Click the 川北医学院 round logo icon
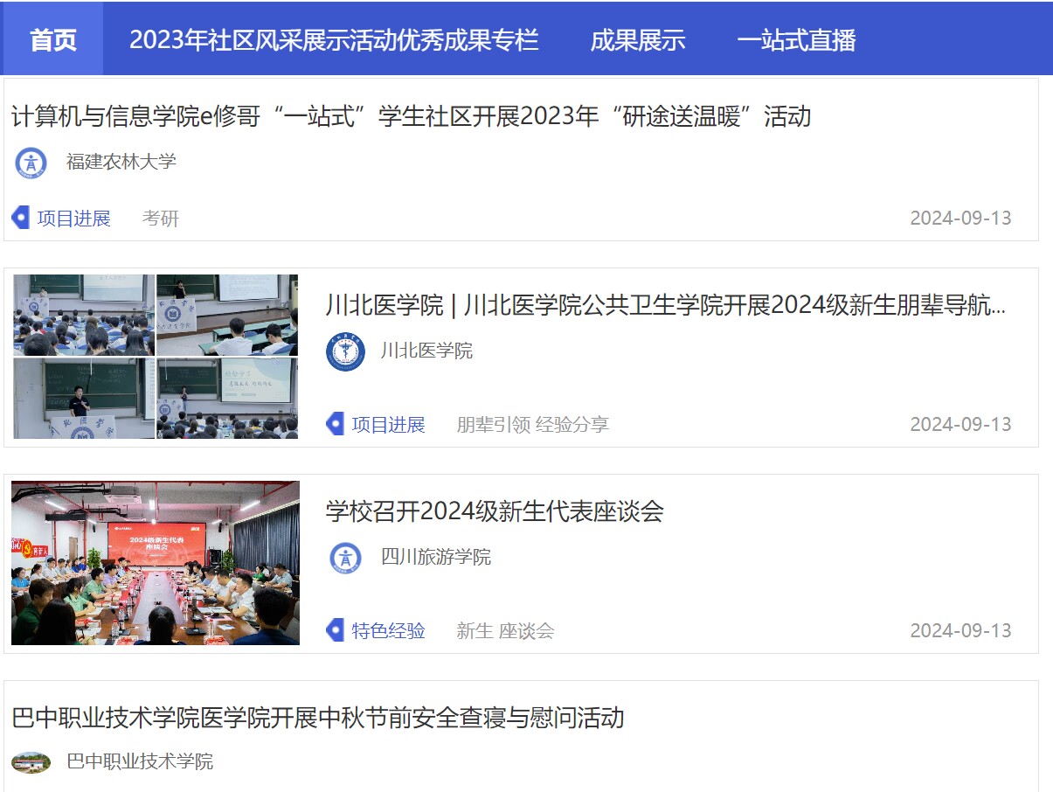This screenshot has height=792, width=1053. pyautogui.click(x=345, y=351)
